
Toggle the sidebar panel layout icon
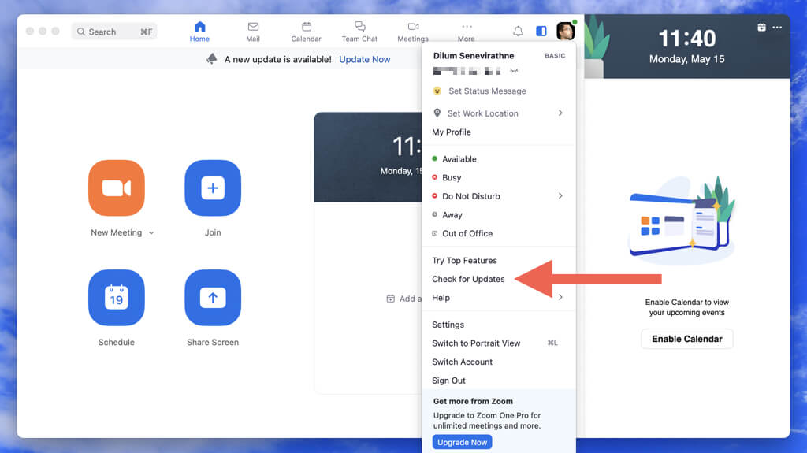(x=541, y=32)
